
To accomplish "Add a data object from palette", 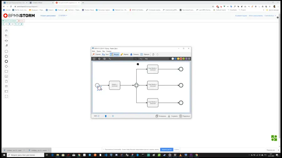I will coord(6,81).
